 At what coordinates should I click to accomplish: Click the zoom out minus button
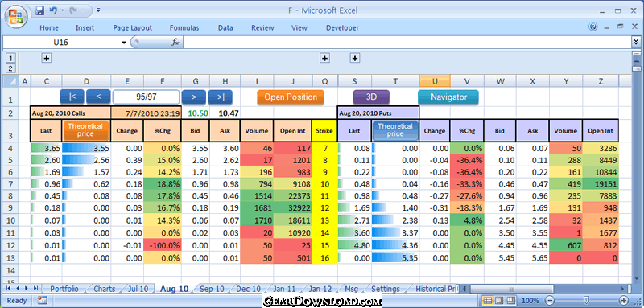[x=549, y=300]
